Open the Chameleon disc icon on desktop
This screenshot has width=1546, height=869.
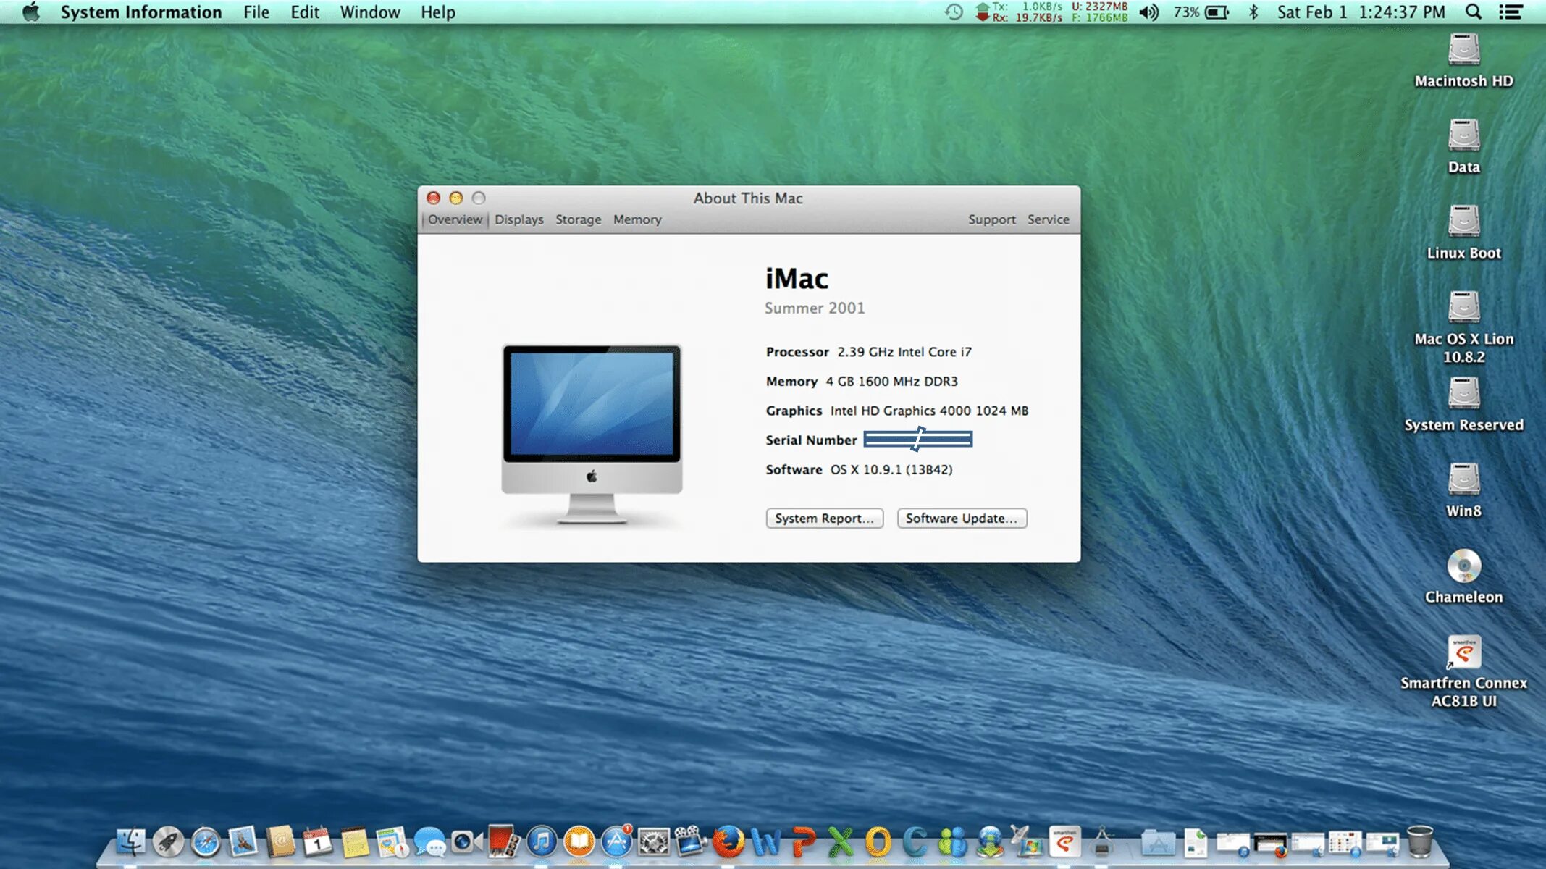tap(1463, 566)
